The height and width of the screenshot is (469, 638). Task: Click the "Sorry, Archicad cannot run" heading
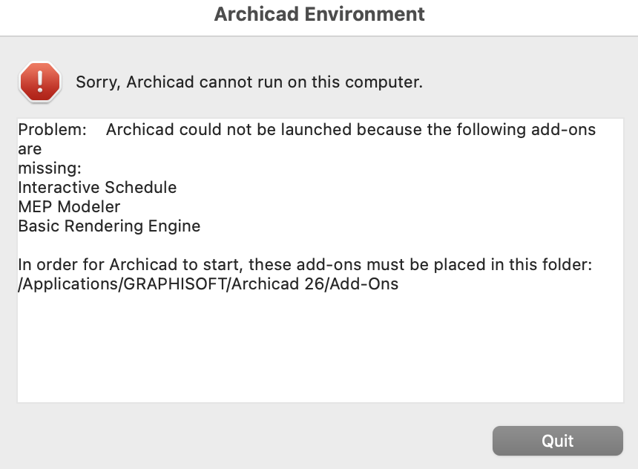click(249, 82)
